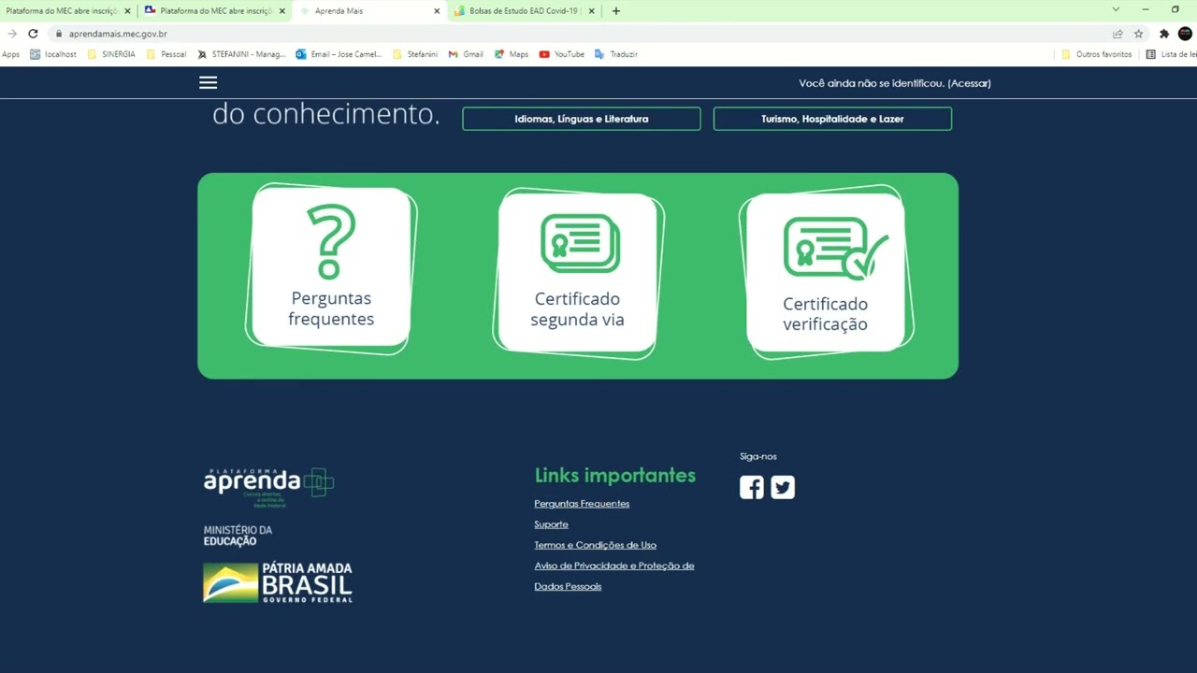Open the Lista de leitura button
Image resolution: width=1197 pixels, height=673 pixels.
coord(1172,54)
